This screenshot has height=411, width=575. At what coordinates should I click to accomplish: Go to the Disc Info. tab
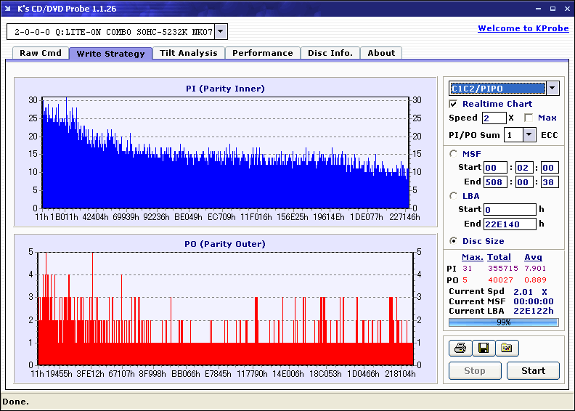click(330, 53)
